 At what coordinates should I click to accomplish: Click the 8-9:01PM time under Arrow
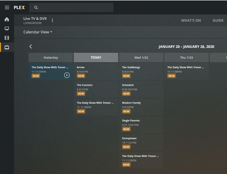point(82,72)
